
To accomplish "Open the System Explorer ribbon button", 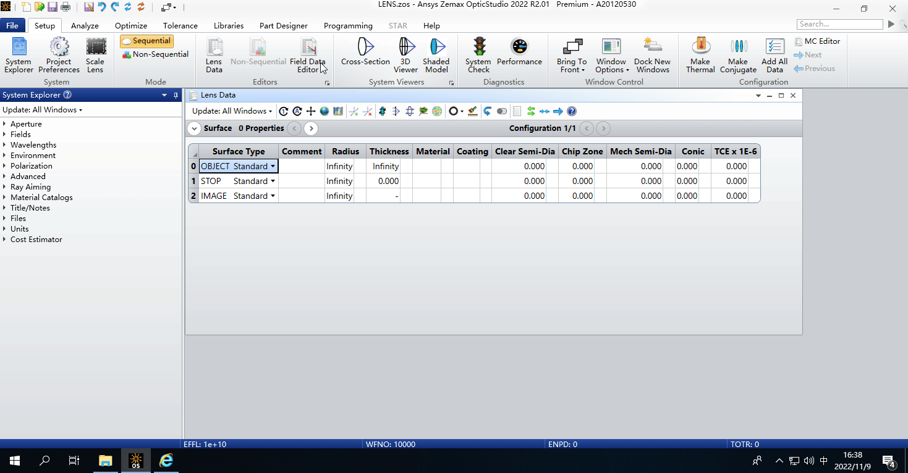I will click(19, 55).
